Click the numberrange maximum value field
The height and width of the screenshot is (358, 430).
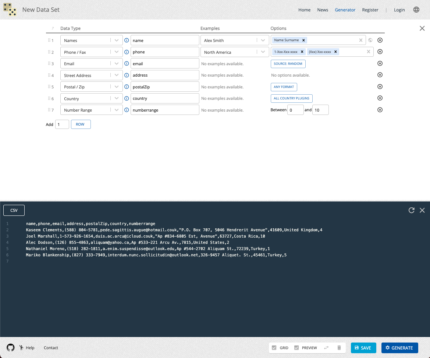coord(320,110)
